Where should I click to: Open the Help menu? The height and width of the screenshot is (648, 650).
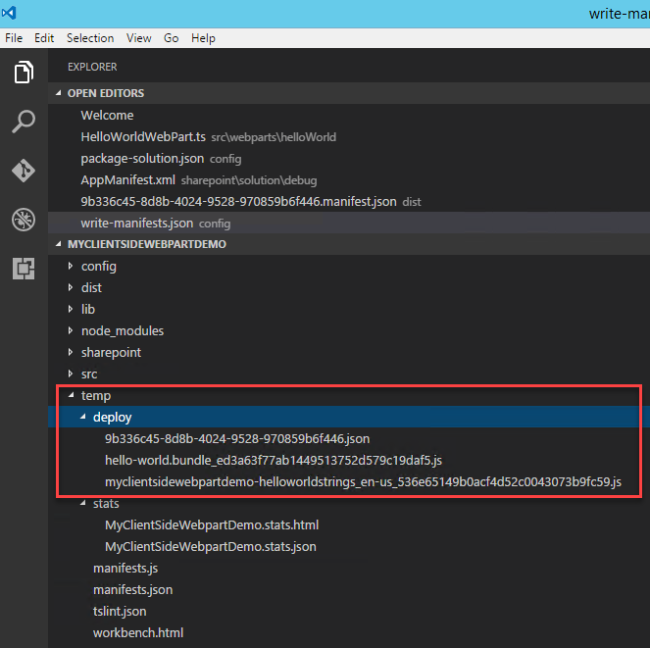pos(203,38)
